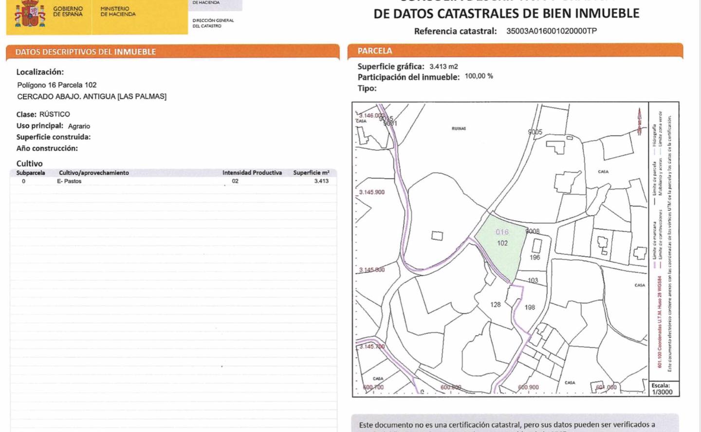Viewport: 701px width, 432px height.
Task: Click the orange PARCELA section header
Action: (x=375, y=51)
